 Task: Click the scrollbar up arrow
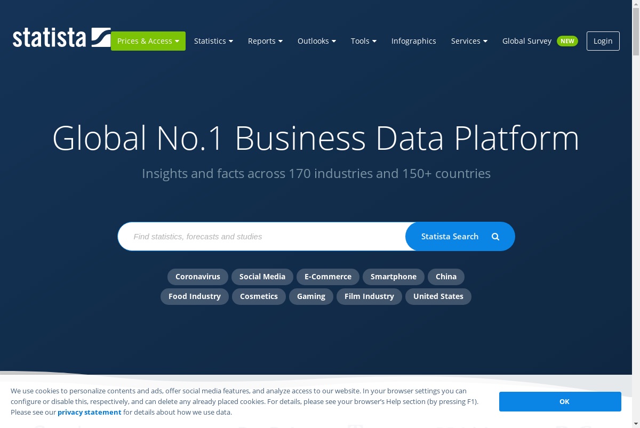coord(636,4)
